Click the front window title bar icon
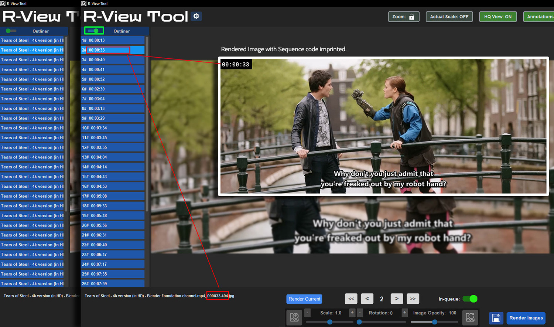 [x=84, y=3]
